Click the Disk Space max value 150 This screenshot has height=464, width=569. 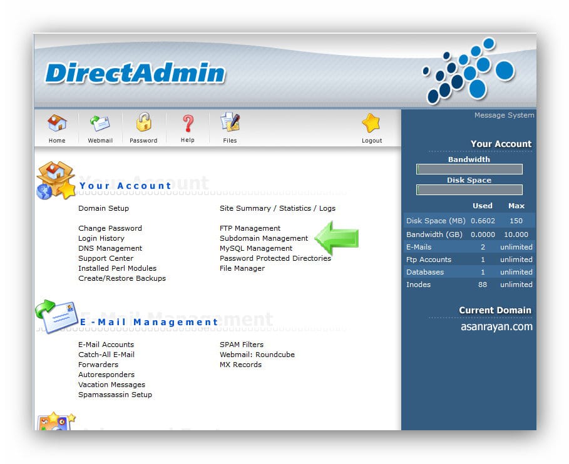click(x=516, y=221)
